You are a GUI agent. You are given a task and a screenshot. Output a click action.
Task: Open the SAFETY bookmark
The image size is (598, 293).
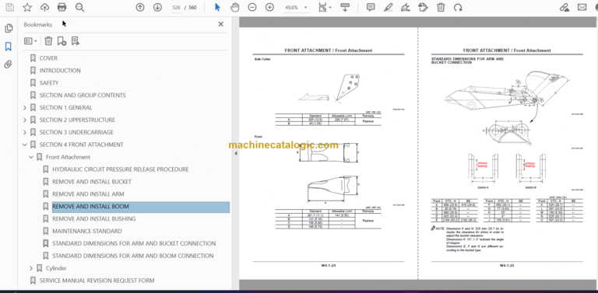49,83
